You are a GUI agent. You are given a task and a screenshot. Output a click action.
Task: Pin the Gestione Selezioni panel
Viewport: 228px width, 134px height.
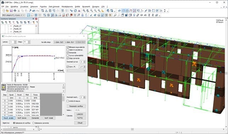[33, 19]
